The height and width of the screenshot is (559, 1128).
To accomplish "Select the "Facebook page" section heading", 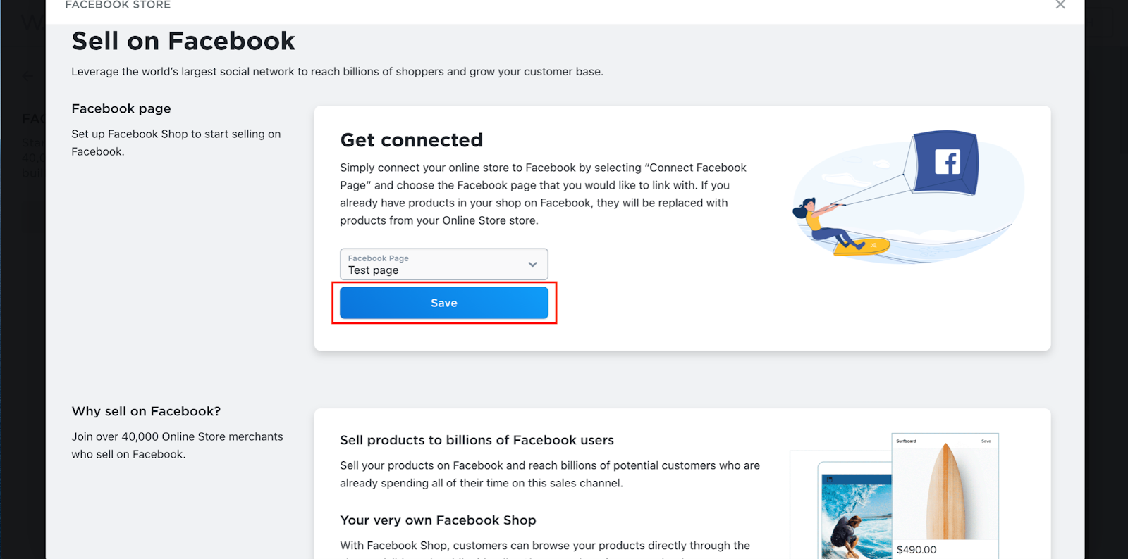I will 121,108.
